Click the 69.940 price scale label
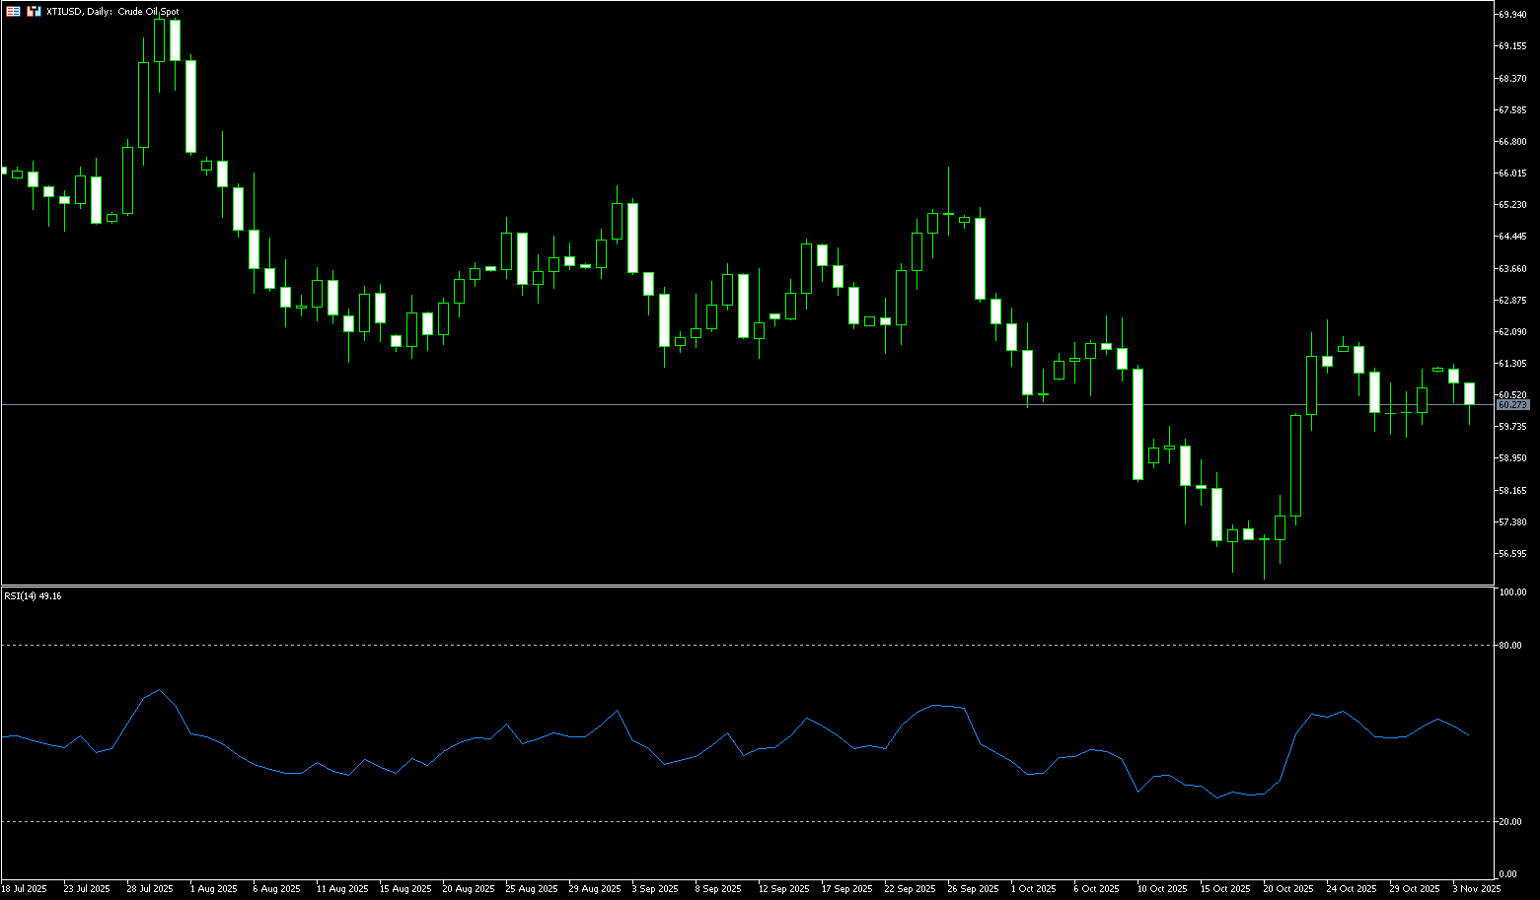Image resolution: width=1540 pixels, height=900 pixels. [1512, 15]
